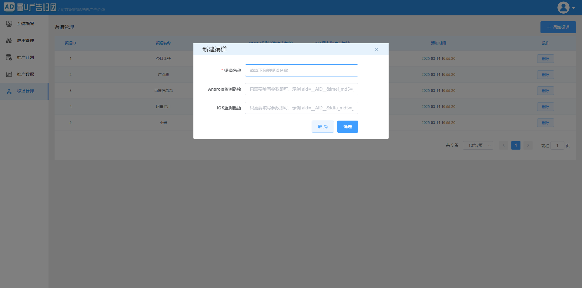This screenshot has width=582, height=288.
Task: Click the 广点通 channel name cell
Action: [163, 75]
